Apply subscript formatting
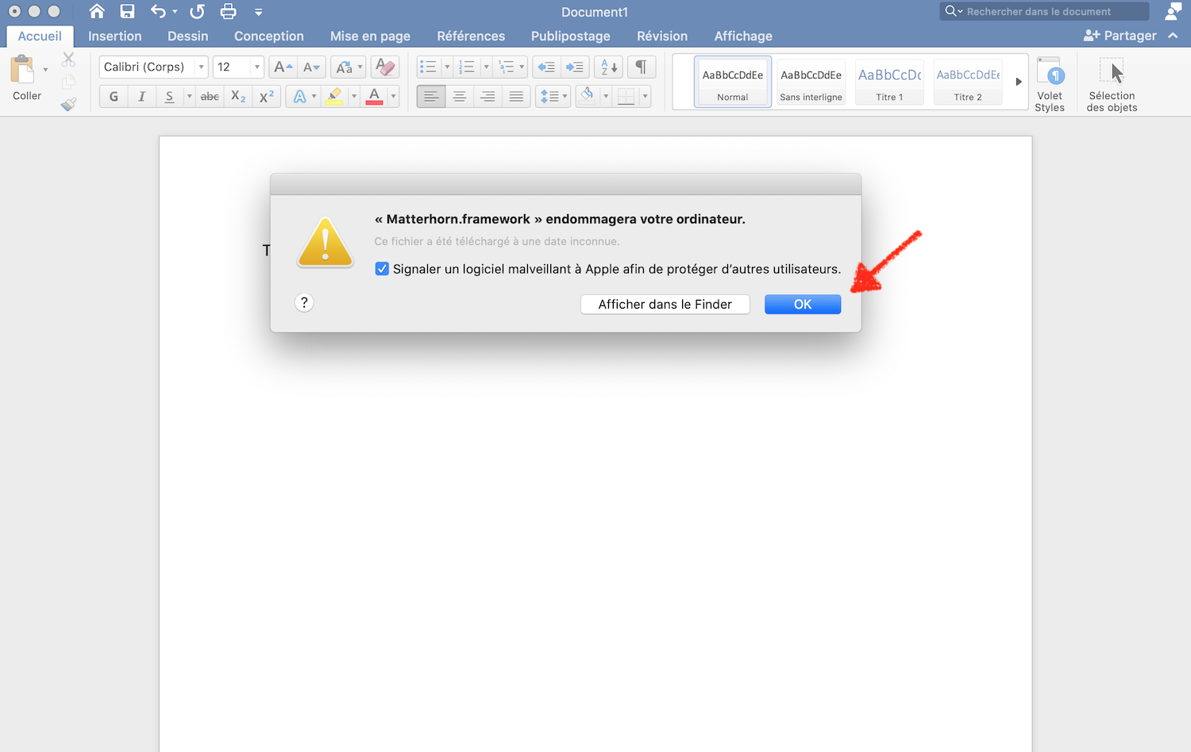The image size is (1191, 752). [x=238, y=97]
